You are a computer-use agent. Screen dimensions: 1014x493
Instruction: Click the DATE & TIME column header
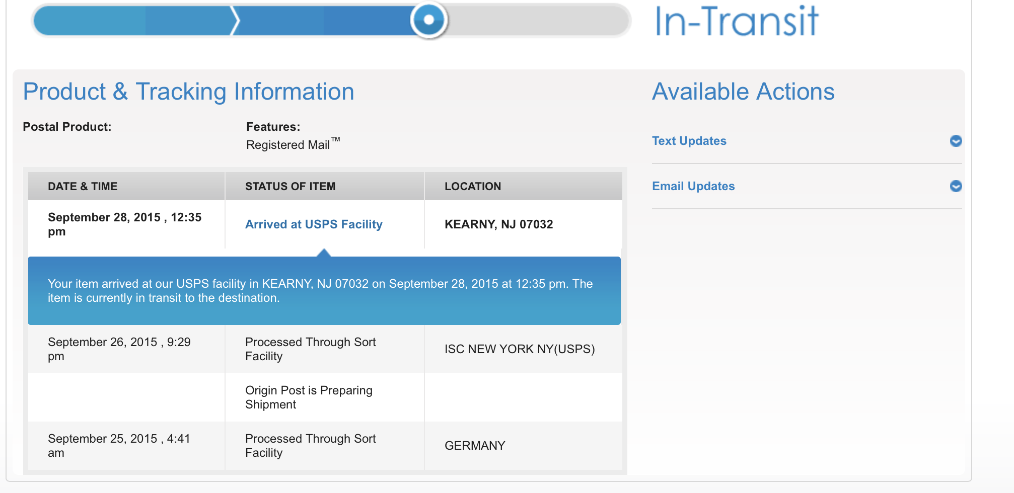tap(83, 187)
